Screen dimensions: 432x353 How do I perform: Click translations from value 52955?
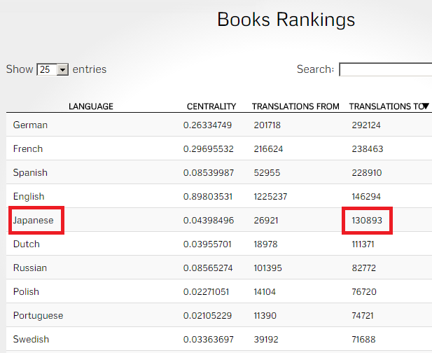point(267,173)
